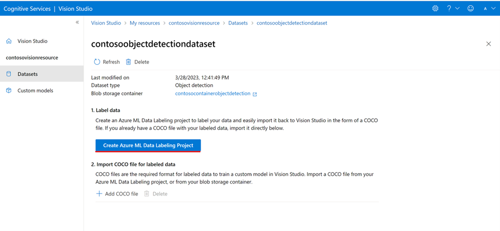Collapse the sidebar with double chevron

tap(77, 22)
